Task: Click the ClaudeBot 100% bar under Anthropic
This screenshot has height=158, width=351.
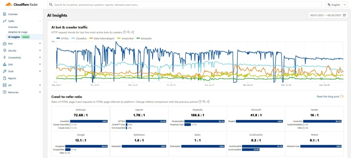Action: click(x=89, y=121)
